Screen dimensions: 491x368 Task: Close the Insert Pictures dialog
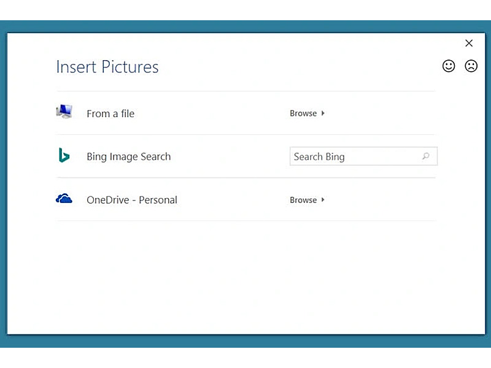coord(469,43)
